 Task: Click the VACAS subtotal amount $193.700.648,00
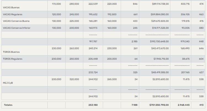tap(159, 41)
